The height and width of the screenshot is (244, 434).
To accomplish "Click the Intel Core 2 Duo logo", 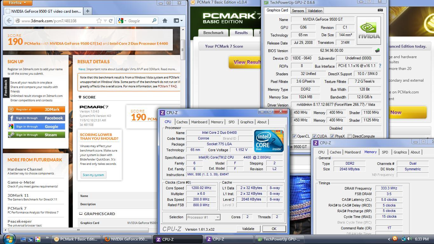I will pyautogui.click(x=268, y=141).
